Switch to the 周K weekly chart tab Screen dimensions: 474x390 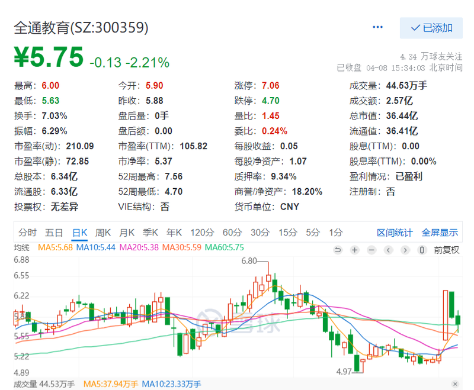[103, 232]
